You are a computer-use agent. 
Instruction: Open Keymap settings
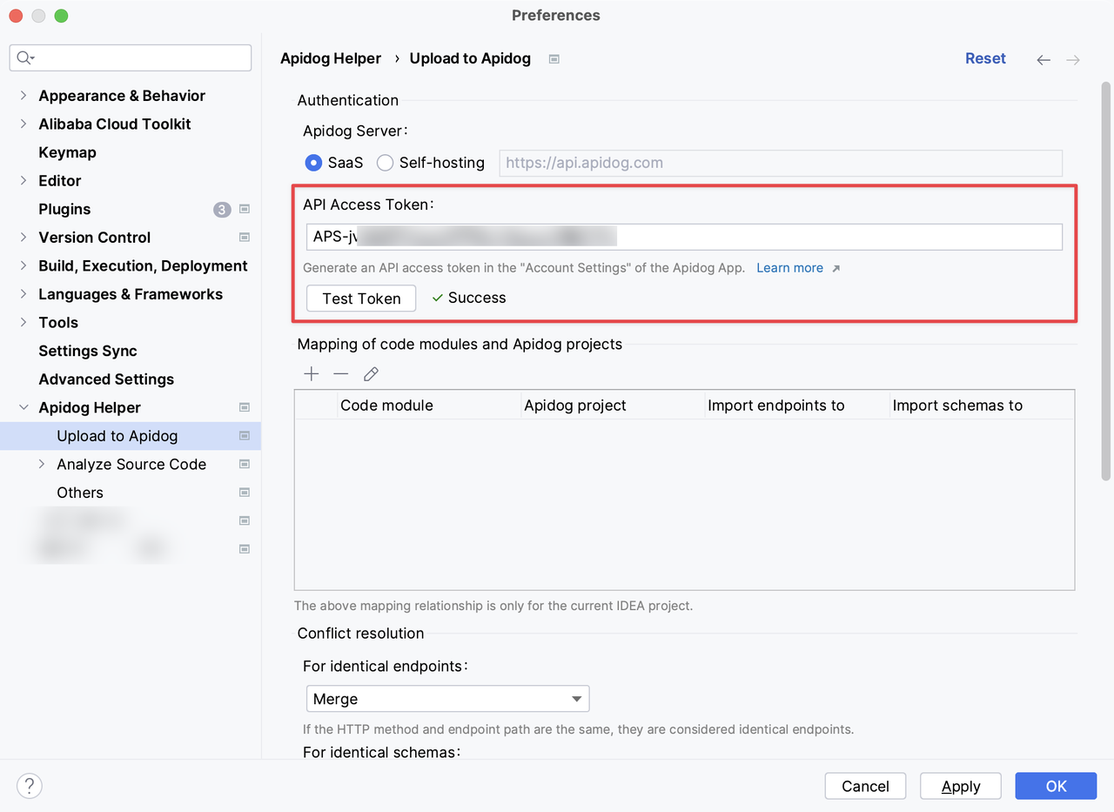pyautogui.click(x=67, y=152)
